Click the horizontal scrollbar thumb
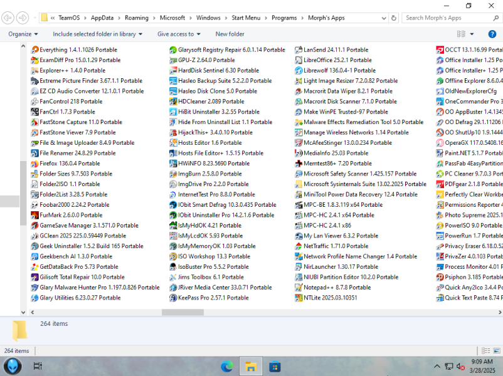Image resolution: width=503 pixels, height=376 pixels. (183, 312)
